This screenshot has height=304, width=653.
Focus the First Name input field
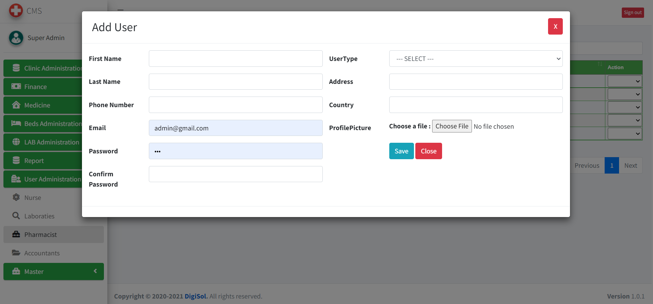(236, 59)
